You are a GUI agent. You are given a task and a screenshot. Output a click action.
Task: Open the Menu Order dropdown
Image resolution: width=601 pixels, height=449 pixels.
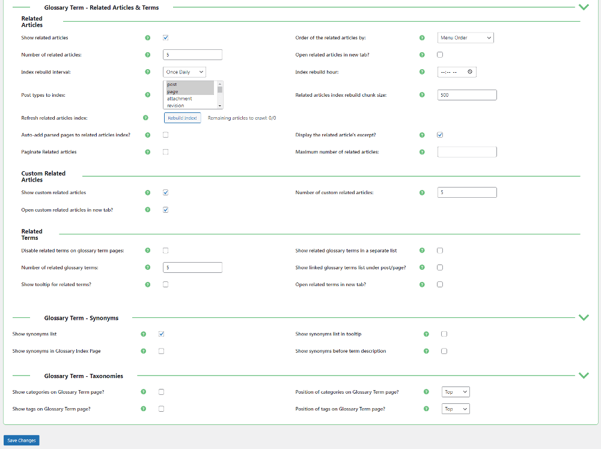(465, 38)
